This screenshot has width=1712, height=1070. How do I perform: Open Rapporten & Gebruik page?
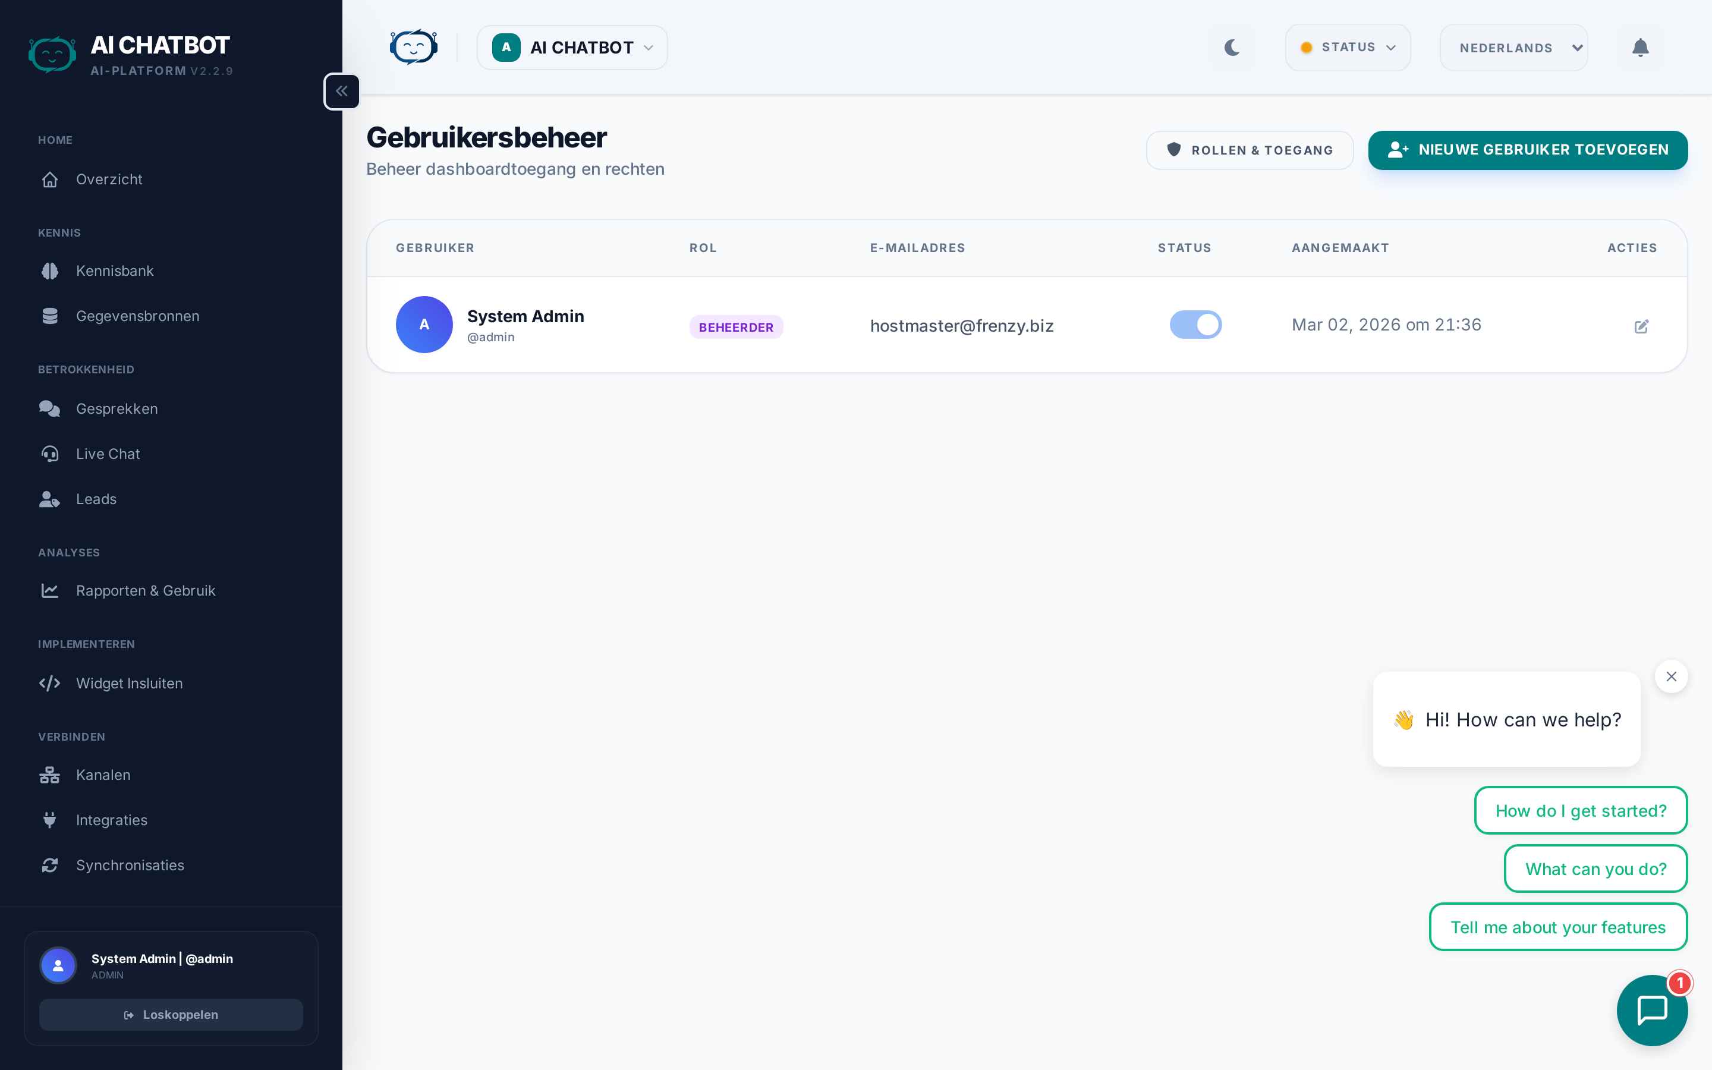(x=145, y=591)
